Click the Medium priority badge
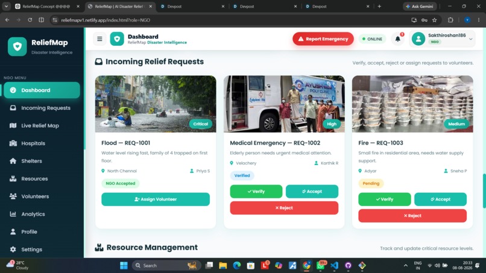The height and width of the screenshot is (273, 486). (456, 124)
